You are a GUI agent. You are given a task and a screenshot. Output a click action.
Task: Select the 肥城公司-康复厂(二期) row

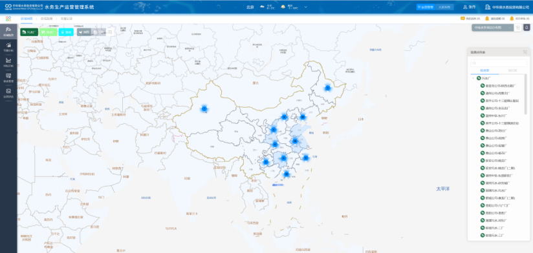[x=497, y=198]
